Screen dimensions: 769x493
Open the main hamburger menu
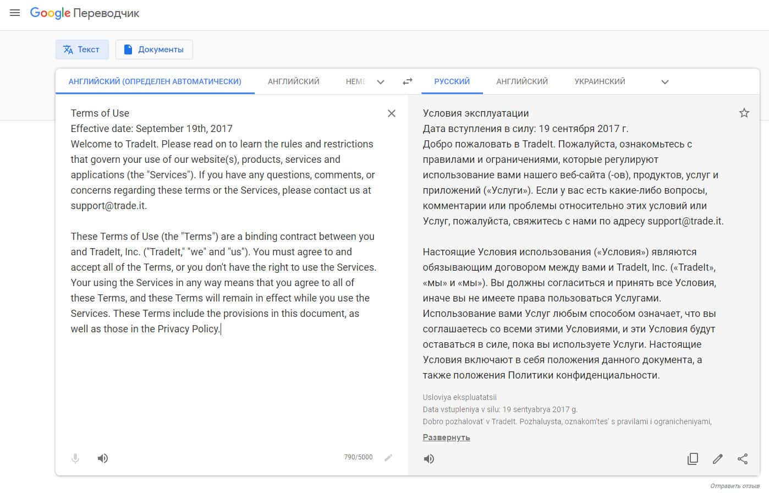click(15, 13)
